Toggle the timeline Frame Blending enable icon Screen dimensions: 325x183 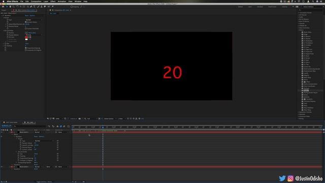point(61,127)
